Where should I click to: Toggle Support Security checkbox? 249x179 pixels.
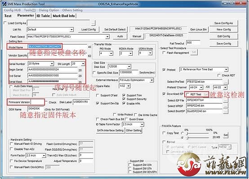coord(124,99)
